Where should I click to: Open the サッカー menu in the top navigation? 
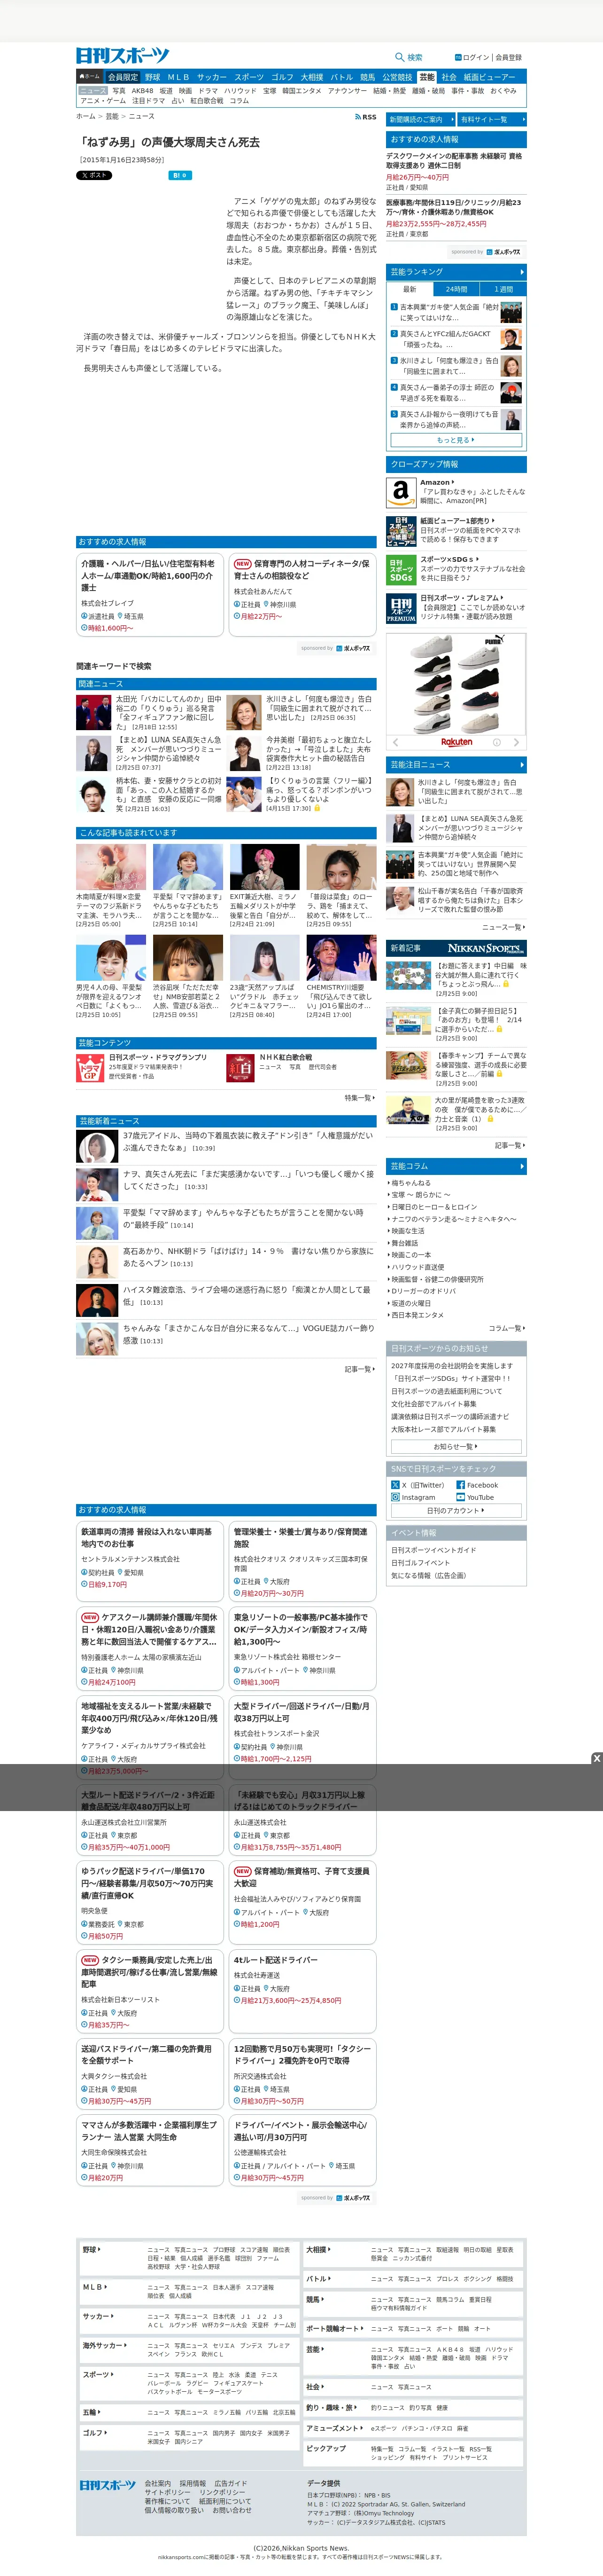pos(212,77)
